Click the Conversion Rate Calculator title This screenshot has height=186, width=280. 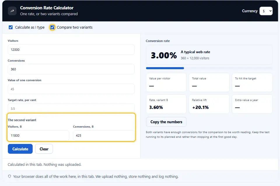pyautogui.click(x=47, y=8)
